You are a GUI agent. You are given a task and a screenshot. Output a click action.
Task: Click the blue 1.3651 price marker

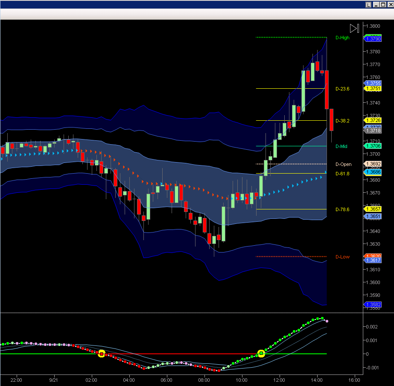[x=373, y=216]
